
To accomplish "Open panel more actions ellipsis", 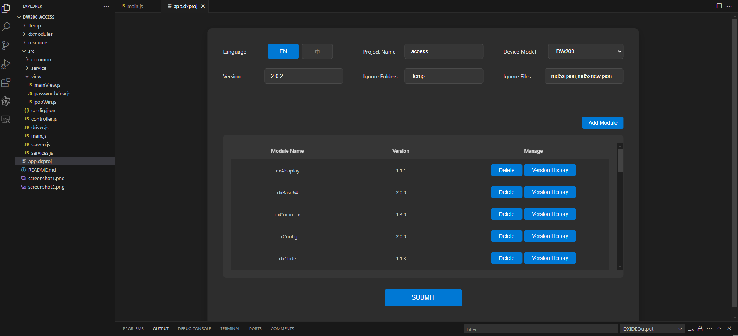I will [x=709, y=329].
